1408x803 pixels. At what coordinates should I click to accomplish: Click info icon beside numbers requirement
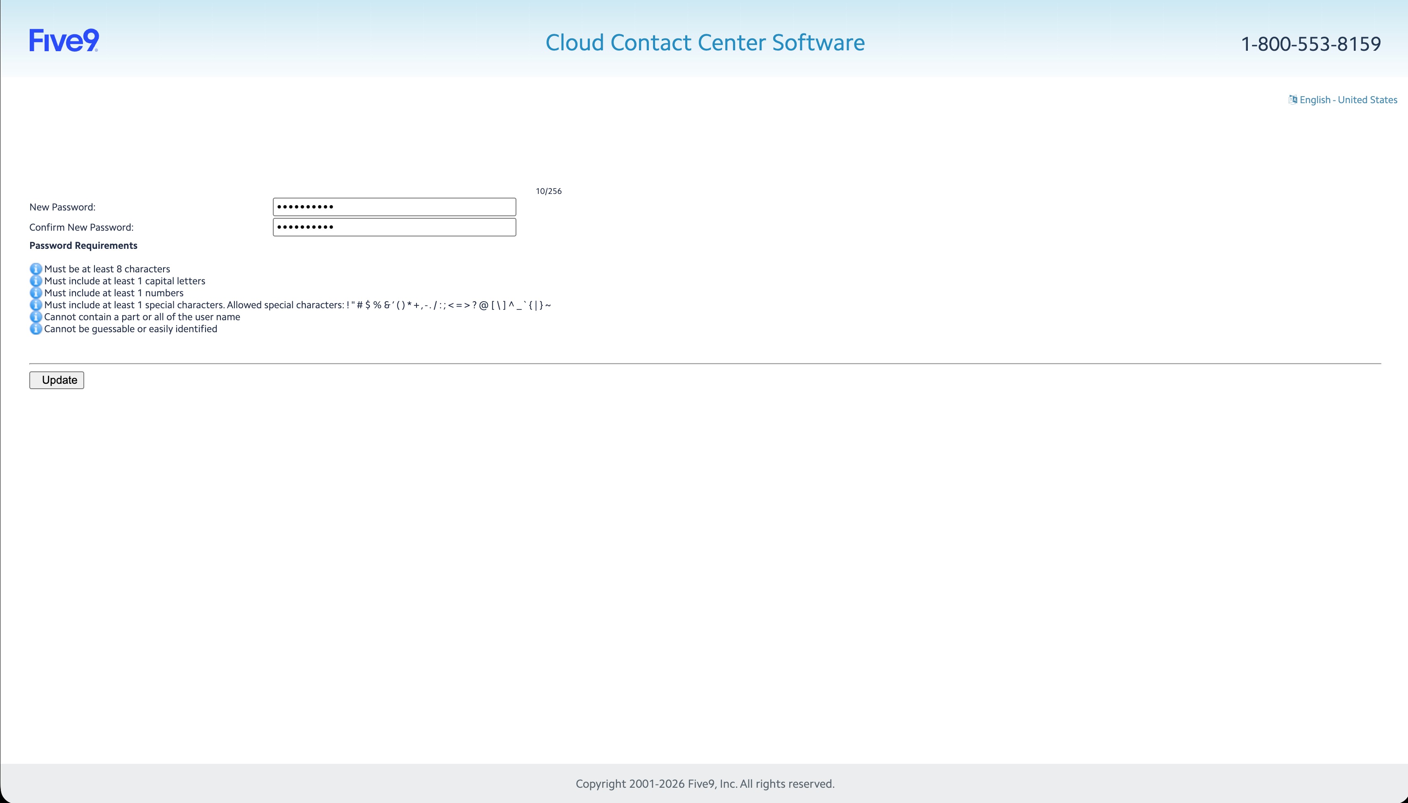click(x=36, y=293)
